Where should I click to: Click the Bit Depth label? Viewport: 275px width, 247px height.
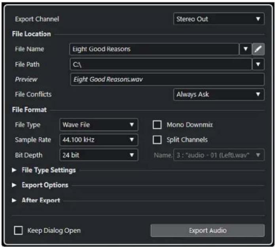[29, 155]
